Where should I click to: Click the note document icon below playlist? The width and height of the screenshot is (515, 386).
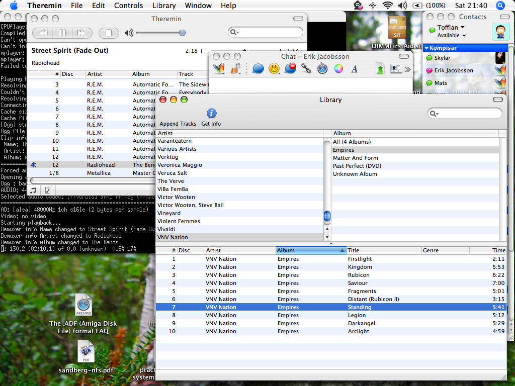[48, 190]
